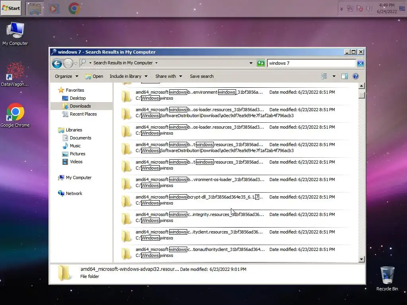Open the recent pages dropdown beside Forward
This screenshot has height=305, width=407.
76,63
